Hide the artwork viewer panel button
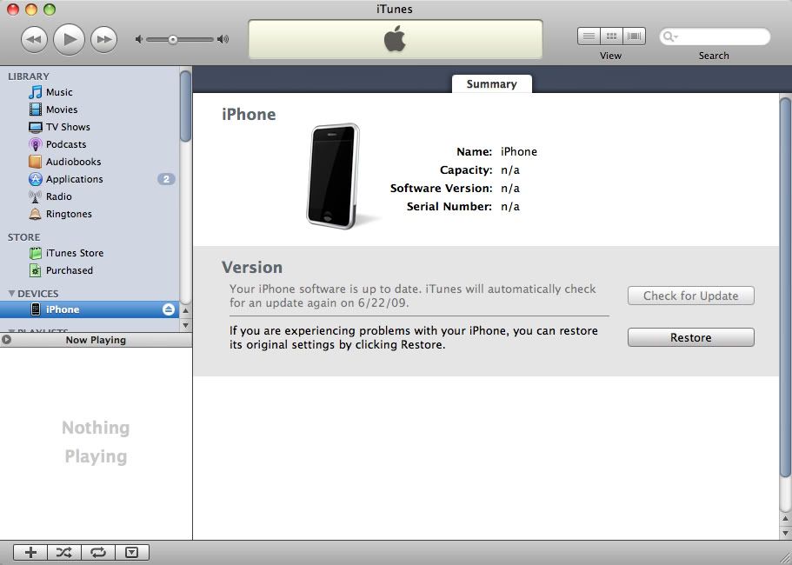The height and width of the screenshot is (565, 792). 132,552
